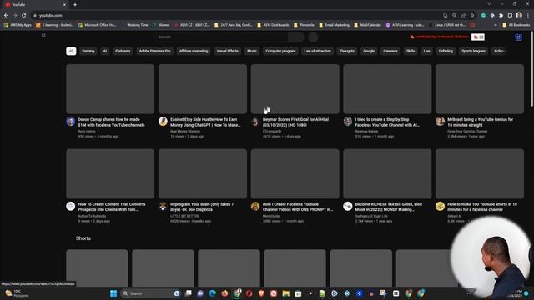Select the Live category chip

(426, 51)
